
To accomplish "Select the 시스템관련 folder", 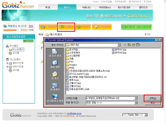I will tap(73, 56).
